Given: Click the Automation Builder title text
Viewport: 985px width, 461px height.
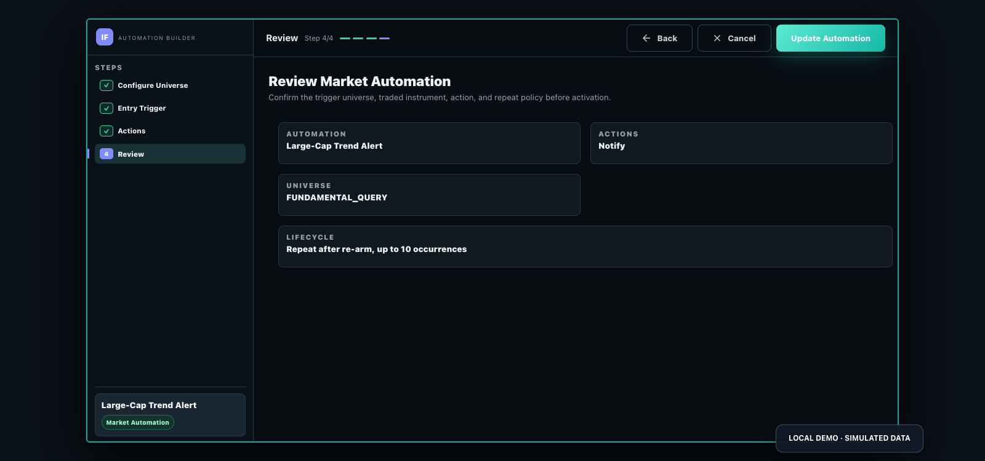Looking at the screenshot, I should coord(157,38).
